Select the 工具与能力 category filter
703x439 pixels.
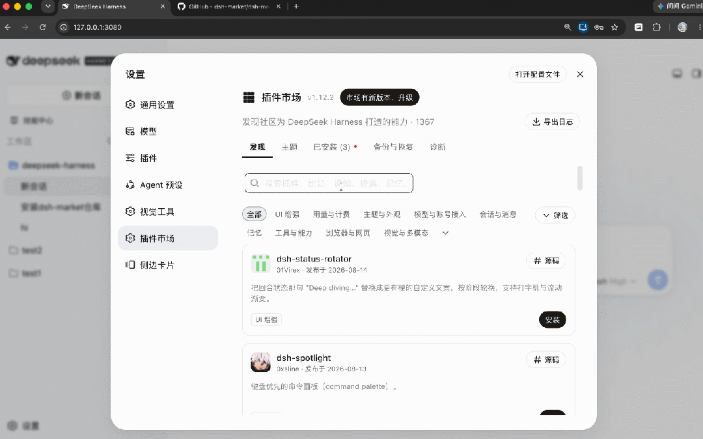click(x=293, y=233)
